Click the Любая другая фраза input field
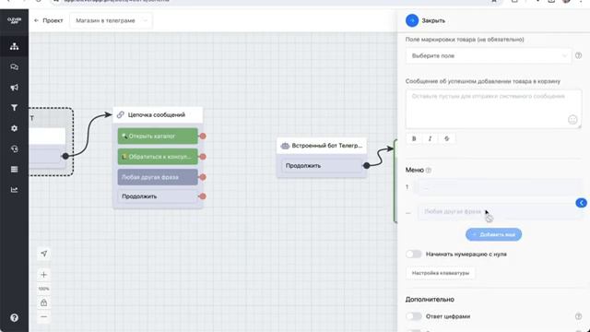 pyautogui.click(x=500, y=212)
